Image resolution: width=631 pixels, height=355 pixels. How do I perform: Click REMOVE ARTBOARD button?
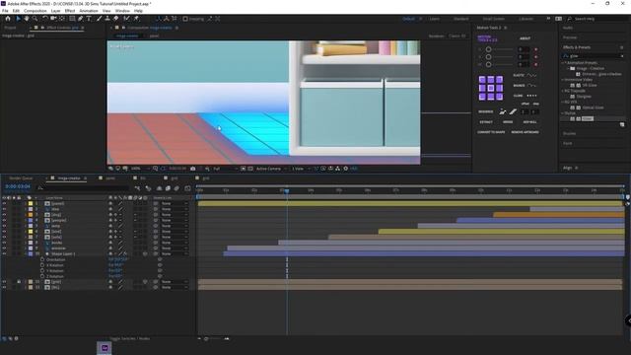tap(525, 132)
